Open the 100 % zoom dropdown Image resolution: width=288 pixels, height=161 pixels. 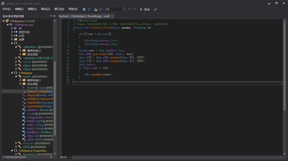pos(70,157)
